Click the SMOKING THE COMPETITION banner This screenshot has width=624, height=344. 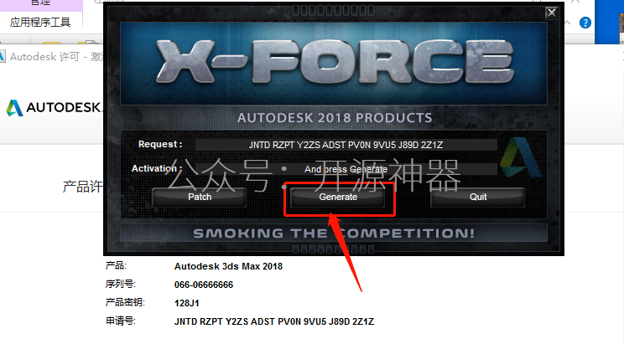tap(334, 234)
